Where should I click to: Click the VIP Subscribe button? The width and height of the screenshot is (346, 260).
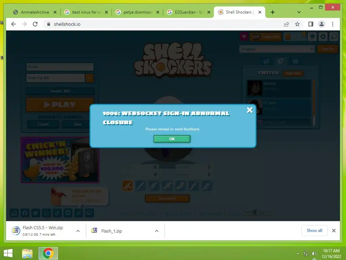coord(266,37)
